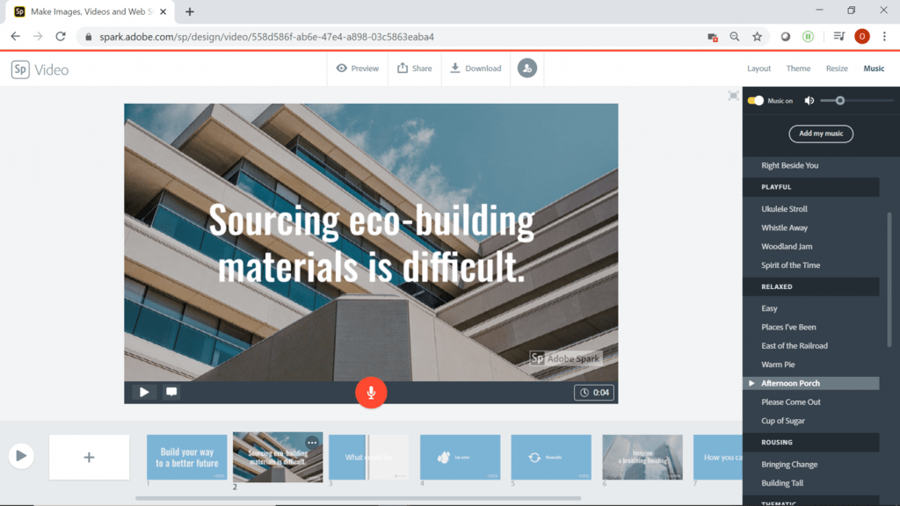Image resolution: width=900 pixels, height=506 pixels.
Task: Toggle the Music on switch
Action: pyautogui.click(x=756, y=100)
